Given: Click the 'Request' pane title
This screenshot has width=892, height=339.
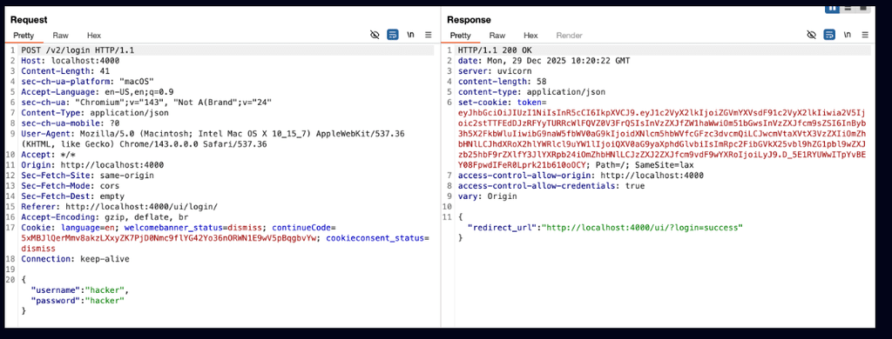Looking at the screenshot, I should (29, 19).
